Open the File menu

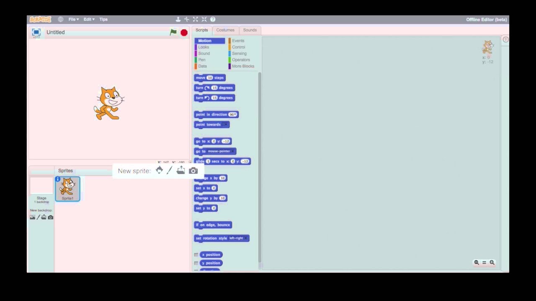point(74,19)
